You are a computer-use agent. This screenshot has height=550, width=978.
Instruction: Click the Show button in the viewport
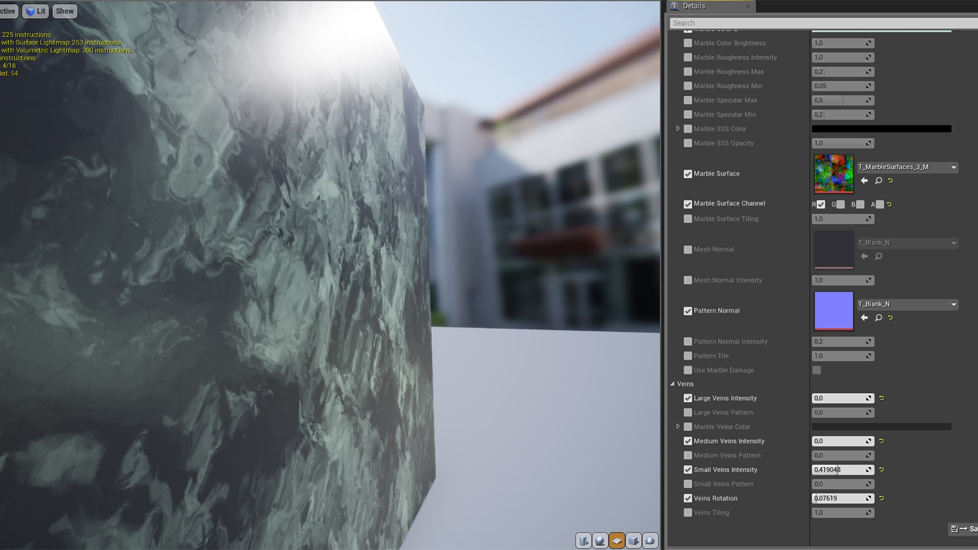(x=64, y=11)
